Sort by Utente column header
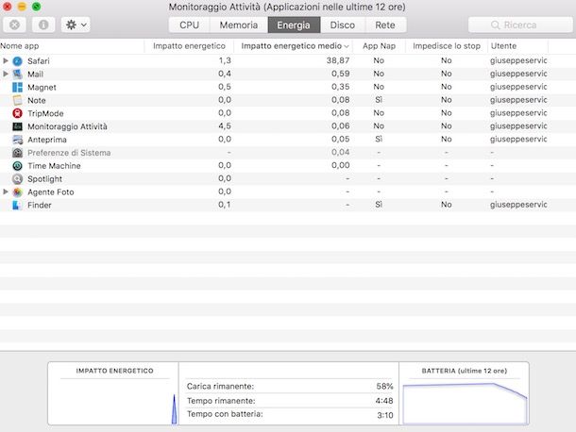This screenshot has width=576, height=432. point(518,46)
